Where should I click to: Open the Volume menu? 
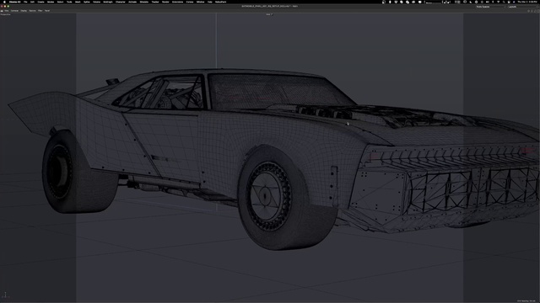tap(97, 2)
